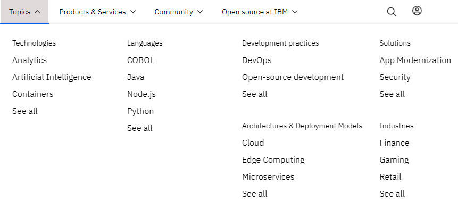The image size is (458, 204).
Task: Select the Security solution link
Action: pos(395,77)
